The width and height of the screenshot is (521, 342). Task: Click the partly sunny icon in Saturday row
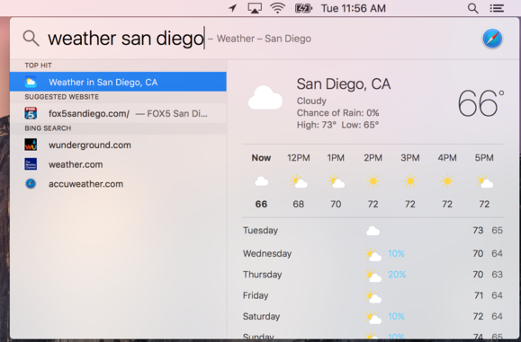point(373,317)
